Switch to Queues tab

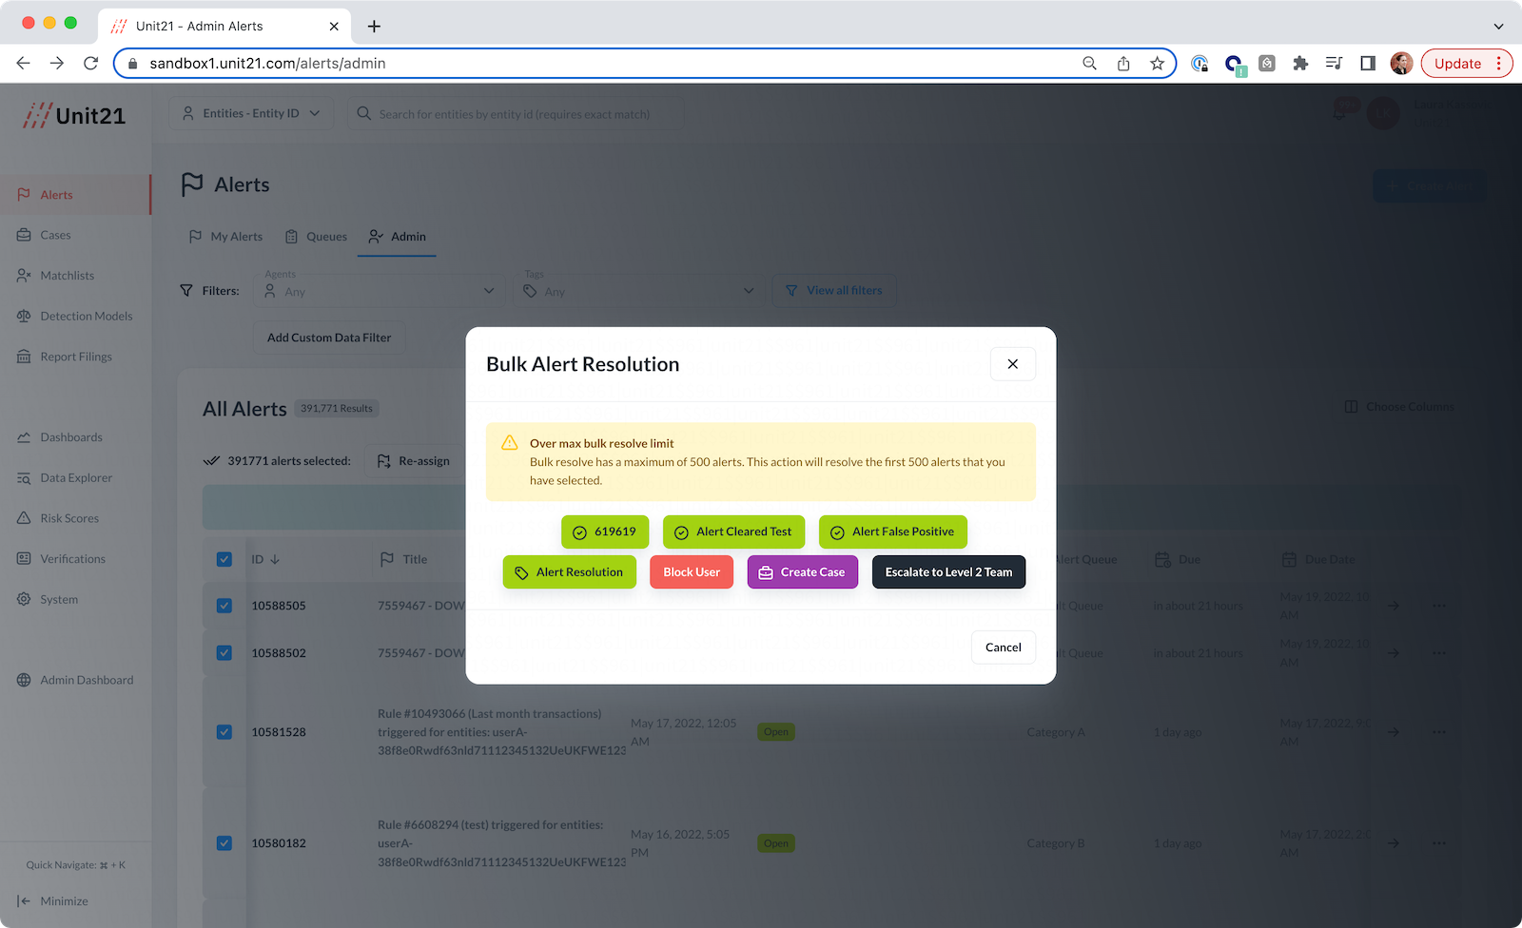(x=317, y=237)
